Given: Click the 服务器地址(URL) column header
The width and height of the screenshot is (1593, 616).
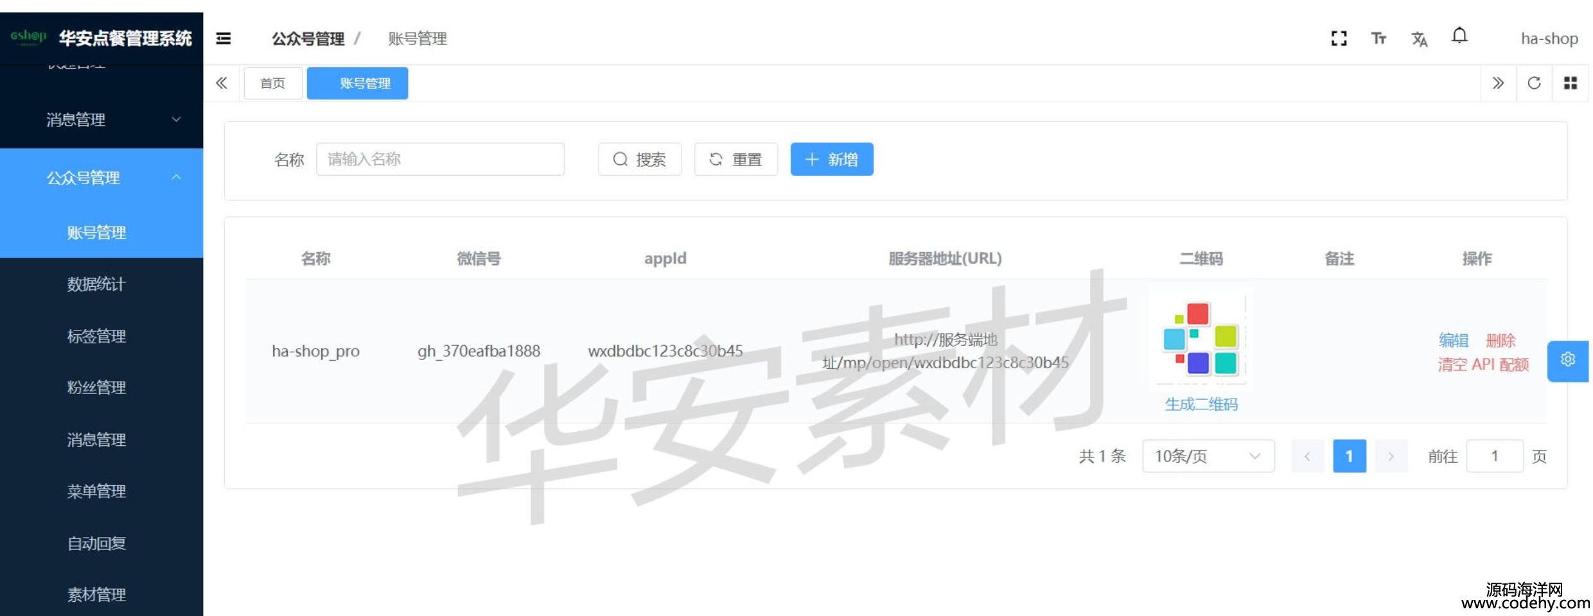Looking at the screenshot, I should click(x=945, y=259).
